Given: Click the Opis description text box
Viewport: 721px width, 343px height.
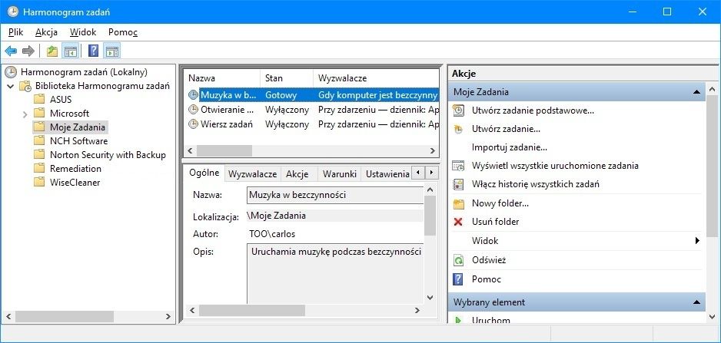Looking at the screenshot, I should point(335,273).
